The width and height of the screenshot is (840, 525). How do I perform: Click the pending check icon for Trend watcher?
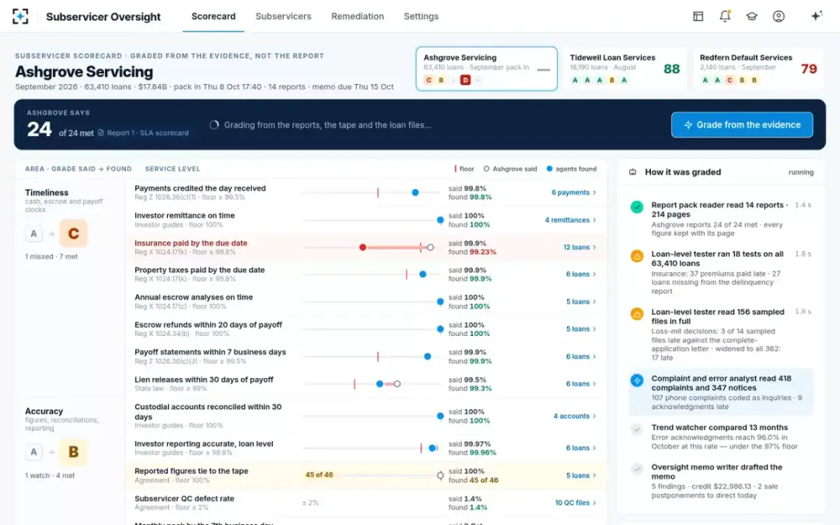click(x=637, y=430)
